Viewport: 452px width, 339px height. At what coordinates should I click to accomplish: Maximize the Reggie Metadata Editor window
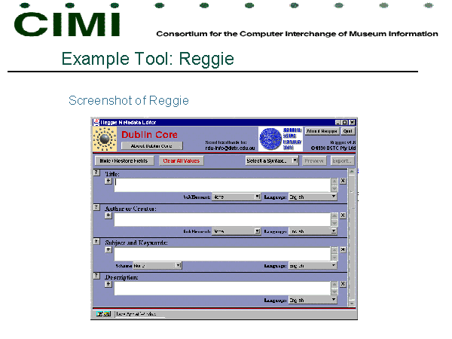(x=344, y=122)
